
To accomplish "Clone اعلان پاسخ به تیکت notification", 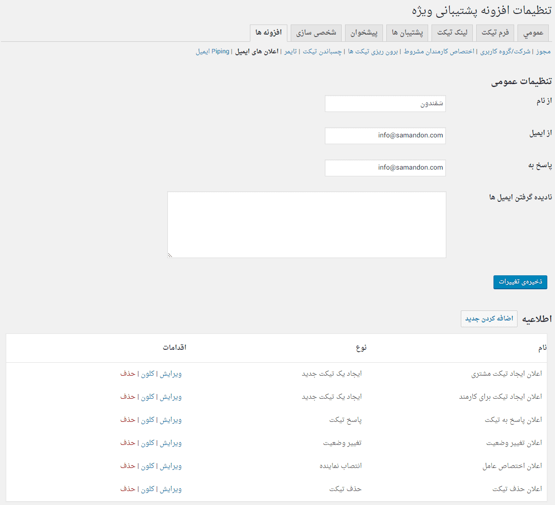I will pyautogui.click(x=148, y=420).
